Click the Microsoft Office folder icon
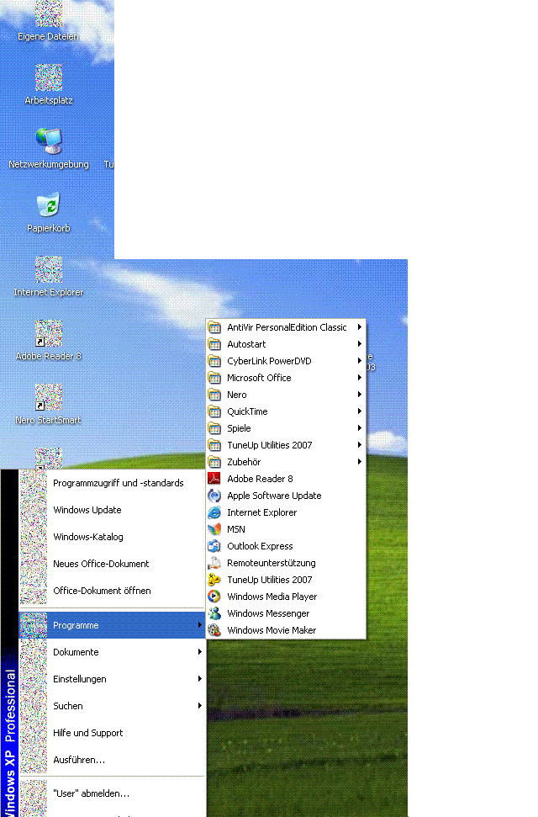This screenshot has height=817, width=538. pos(214,378)
